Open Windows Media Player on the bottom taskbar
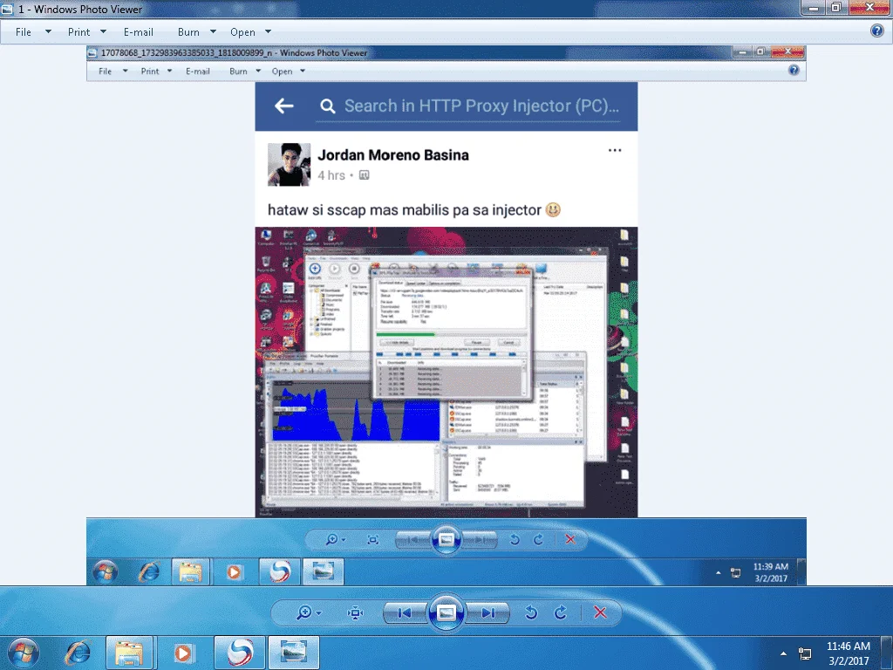Viewport: 893px width, 670px height. click(183, 653)
